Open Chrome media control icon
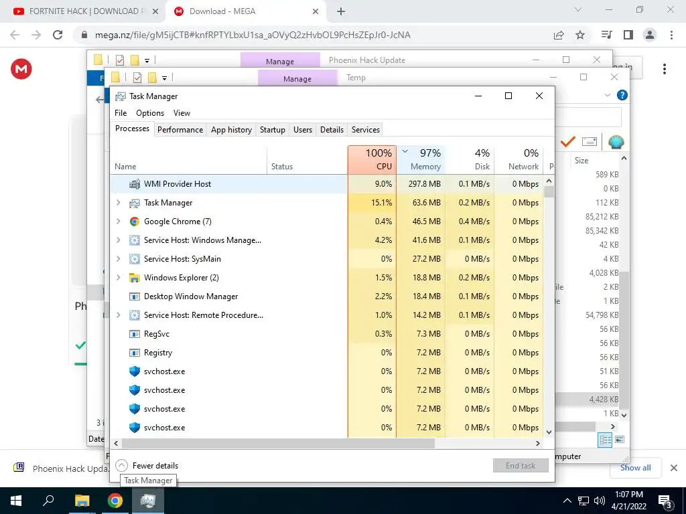Image resolution: width=686 pixels, height=514 pixels. [606, 35]
